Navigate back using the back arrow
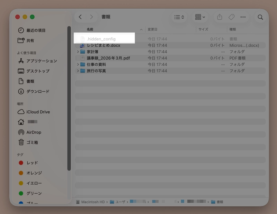The image size is (277, 214). click(x=80, y=17)
